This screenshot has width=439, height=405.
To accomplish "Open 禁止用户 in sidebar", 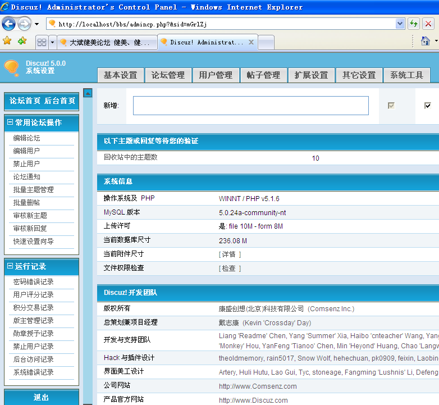I will [26, 163].
